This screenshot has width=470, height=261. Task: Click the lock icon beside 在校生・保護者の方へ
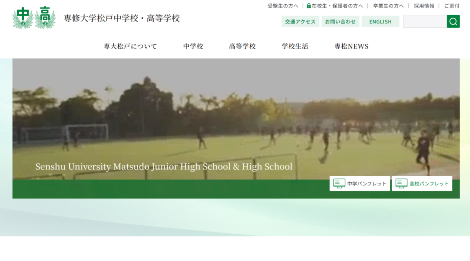(x=309, y=6)
